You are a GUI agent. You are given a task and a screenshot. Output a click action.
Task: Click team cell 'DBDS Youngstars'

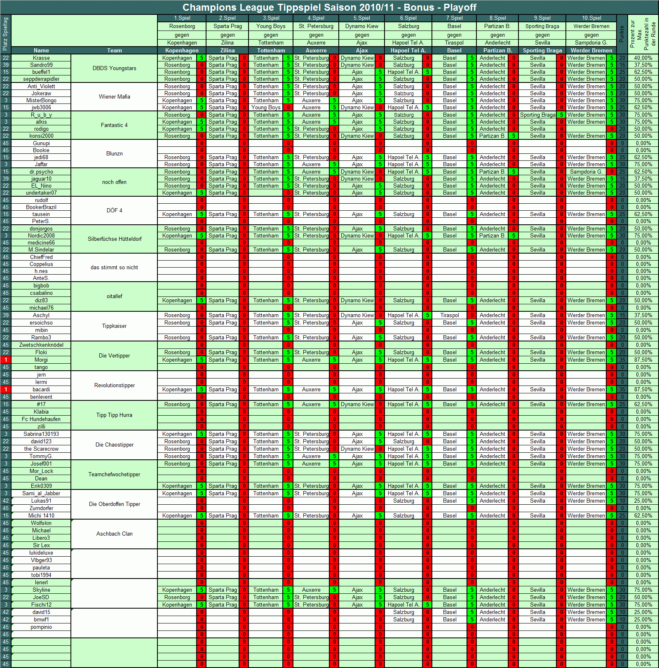(114, 68)
